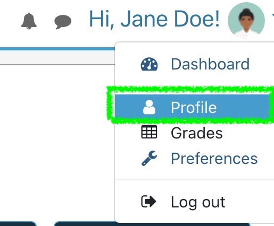Click the Profile person icon
The image size is (274, 226).
tap(149, 107)
